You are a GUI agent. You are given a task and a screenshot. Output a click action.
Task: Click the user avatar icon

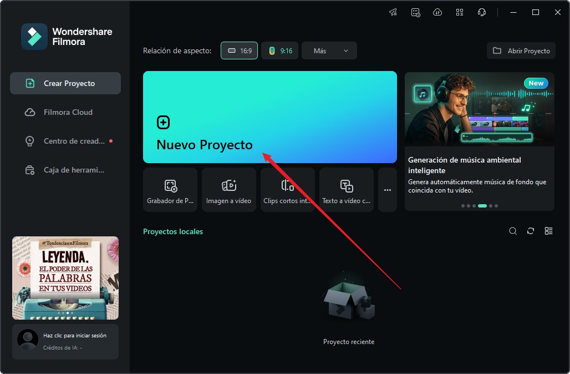pos(28,340)
